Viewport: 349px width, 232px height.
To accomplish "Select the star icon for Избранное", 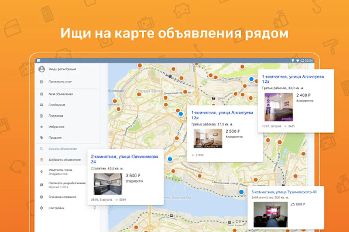I will click(42, 127).
